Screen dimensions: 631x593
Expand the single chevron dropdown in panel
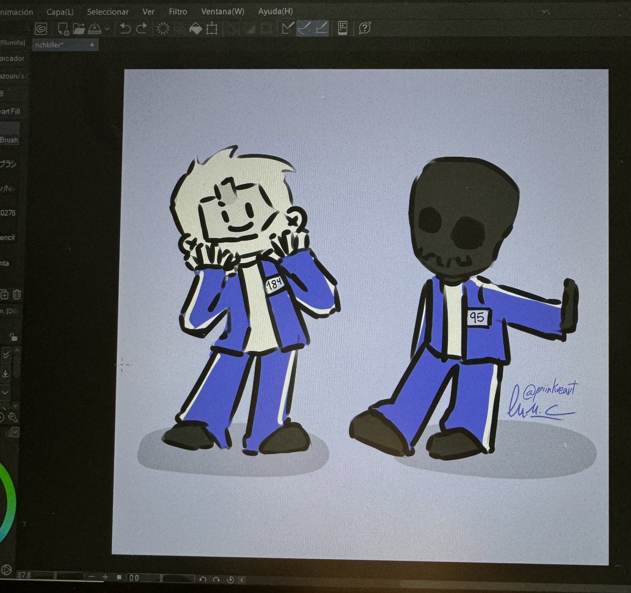pyautogui.click(x=5, y=393)
